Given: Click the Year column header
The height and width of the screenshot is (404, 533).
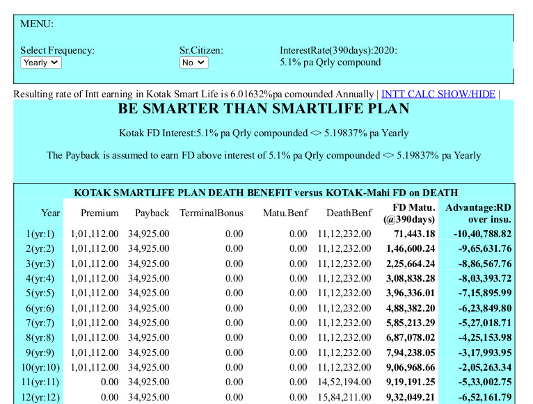Looking at the screenshot, I should pyautogui.click(x=50, y=213).
